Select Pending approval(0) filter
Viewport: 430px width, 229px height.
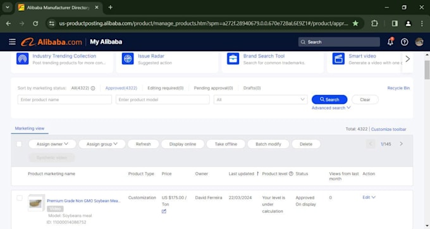(213, 88)
